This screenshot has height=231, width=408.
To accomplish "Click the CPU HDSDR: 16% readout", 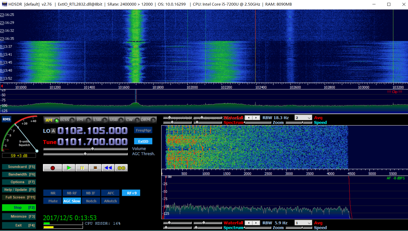I will (103, 223).
